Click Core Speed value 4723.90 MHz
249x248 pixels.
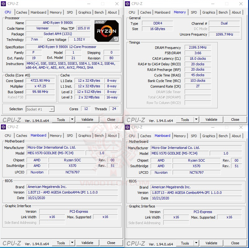(40, 80)
